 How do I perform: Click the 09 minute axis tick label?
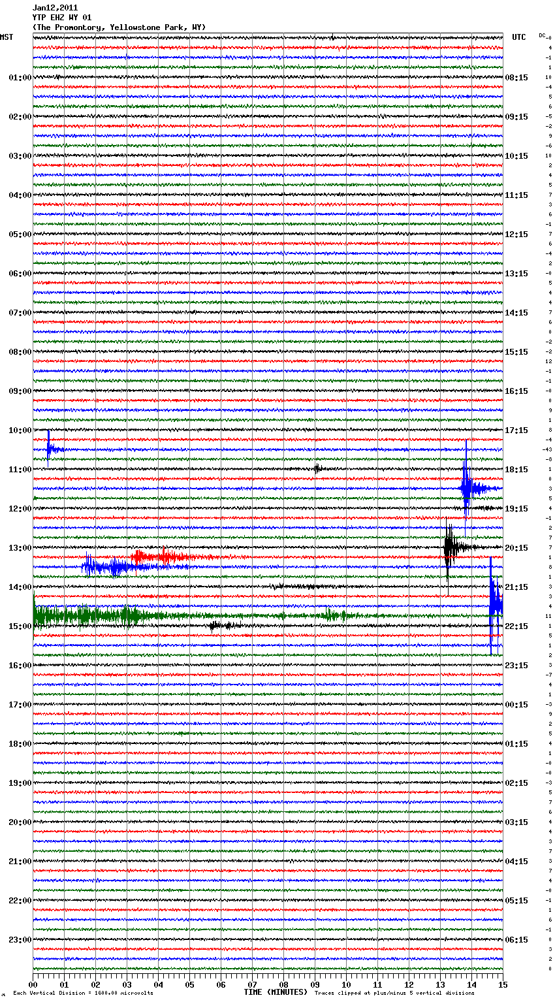tap(315, 984)
